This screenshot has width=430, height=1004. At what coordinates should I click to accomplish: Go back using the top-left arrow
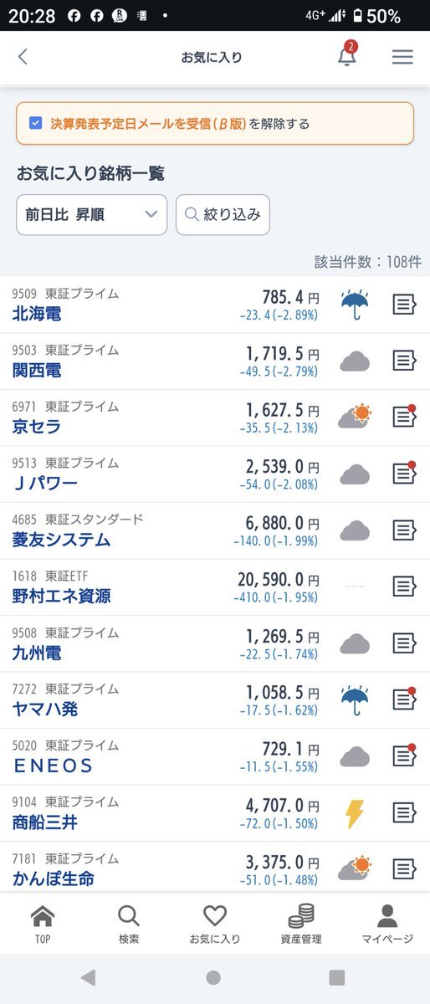[23, 57]
